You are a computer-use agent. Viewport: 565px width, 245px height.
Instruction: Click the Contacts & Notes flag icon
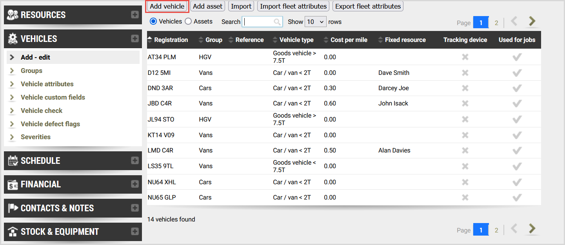13,208
